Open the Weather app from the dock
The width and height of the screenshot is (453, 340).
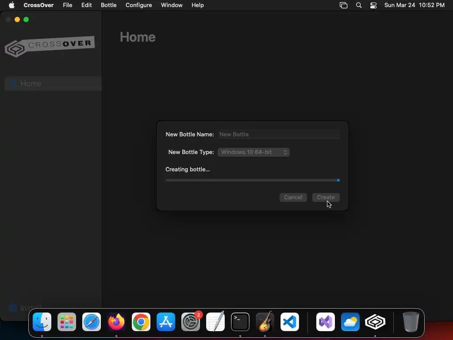350,322
